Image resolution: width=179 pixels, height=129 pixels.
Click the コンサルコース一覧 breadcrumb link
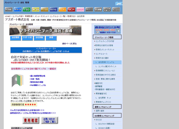click(x=58, y=16)
